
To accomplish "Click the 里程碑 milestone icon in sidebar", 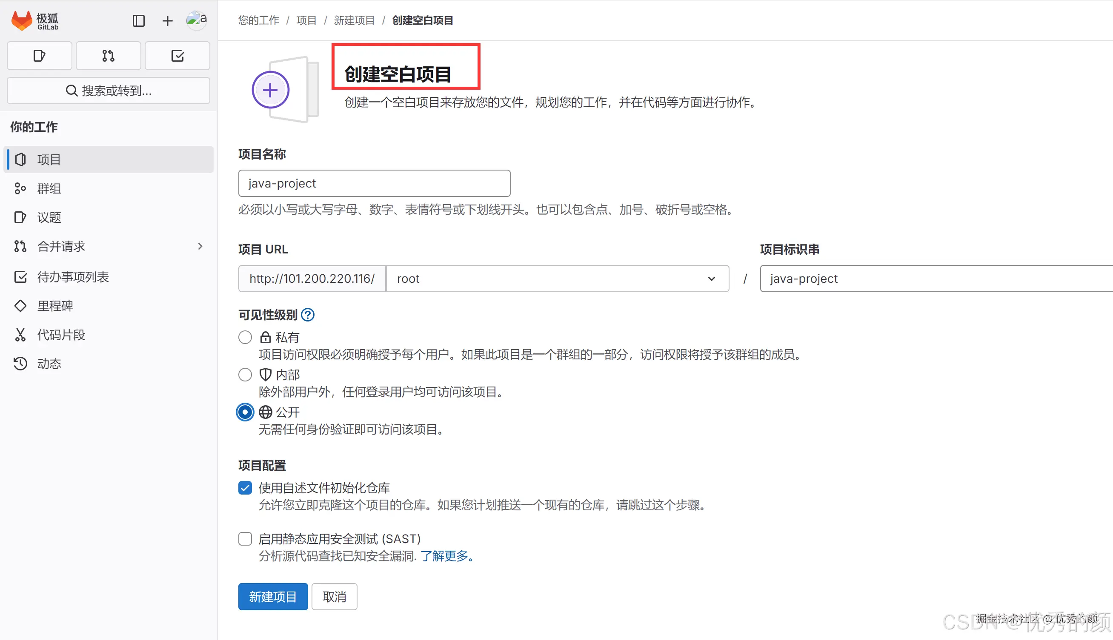I will pos(20,305).
